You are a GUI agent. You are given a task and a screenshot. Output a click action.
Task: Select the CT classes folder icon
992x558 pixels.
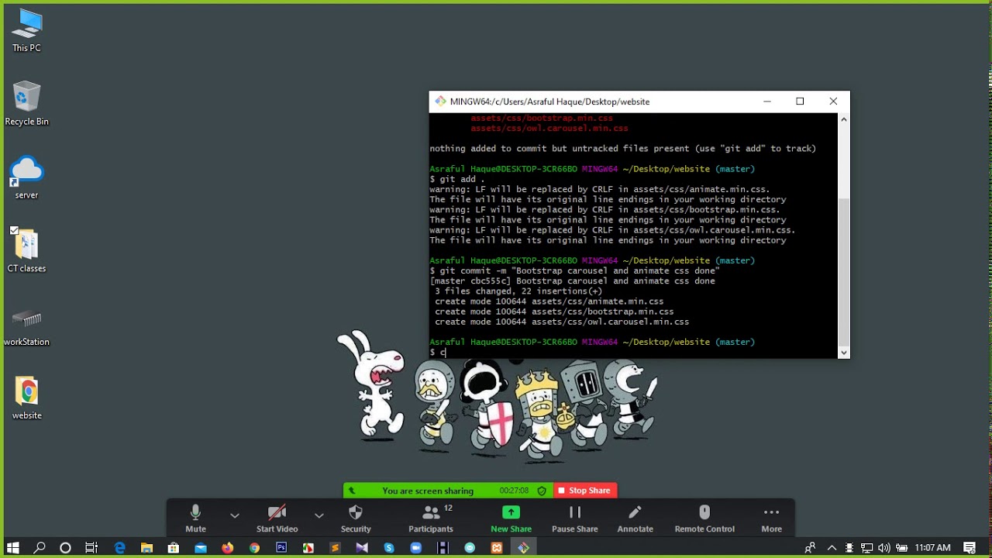[x=26, y=250]
